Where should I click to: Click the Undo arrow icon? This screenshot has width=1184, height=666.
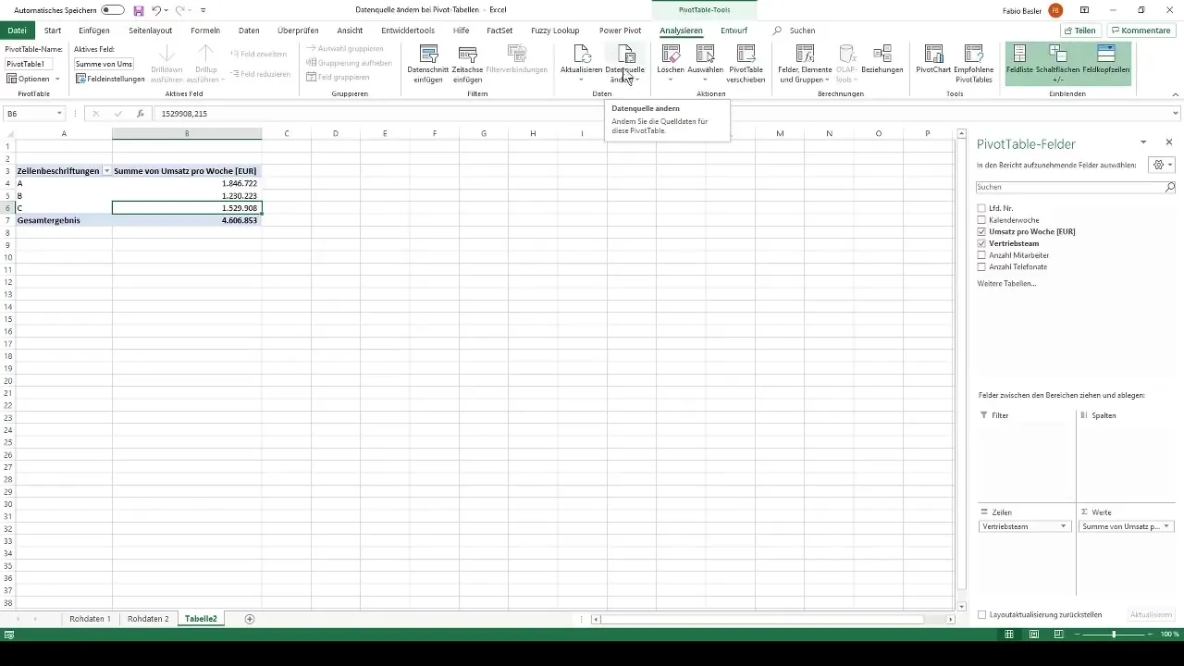point(156,9)
